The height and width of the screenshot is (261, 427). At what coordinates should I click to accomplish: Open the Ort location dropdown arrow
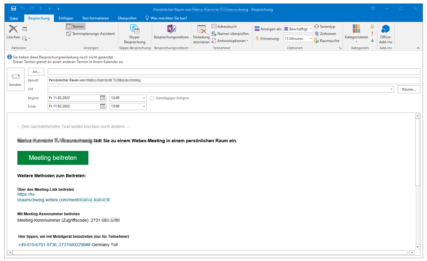392,89
